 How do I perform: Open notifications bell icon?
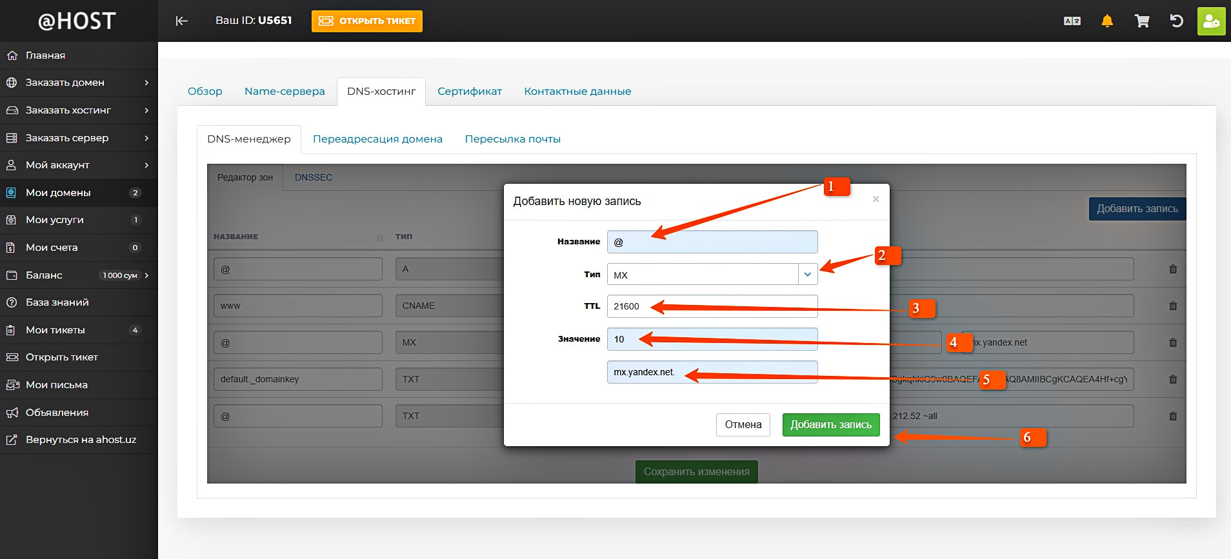tap(1107, 21)
